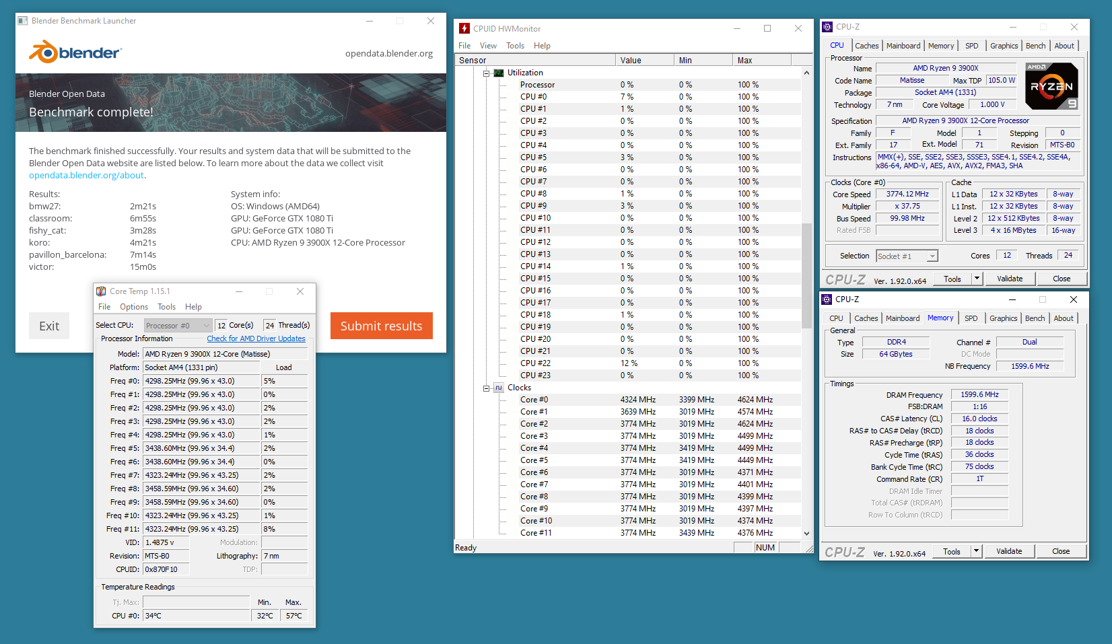1112x644 pixels.
Task: Switch to Bench tab in upper CPU-Z
Action: tap(1035, 46)
